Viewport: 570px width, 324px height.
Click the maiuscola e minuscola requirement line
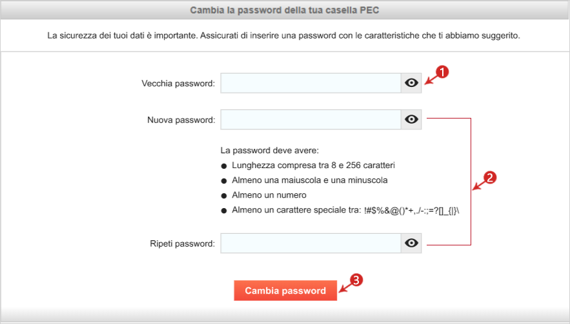pos(310,180)
